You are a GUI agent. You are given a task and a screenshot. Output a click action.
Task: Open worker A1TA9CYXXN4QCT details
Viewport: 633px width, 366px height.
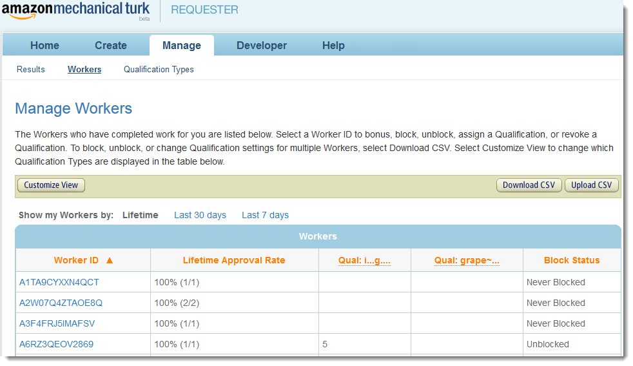coord(59,282)
